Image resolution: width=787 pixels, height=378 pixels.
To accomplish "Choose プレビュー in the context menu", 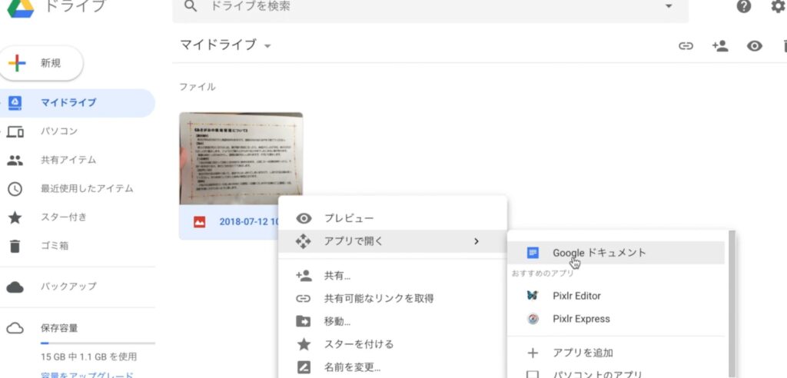I will (393, 218).
